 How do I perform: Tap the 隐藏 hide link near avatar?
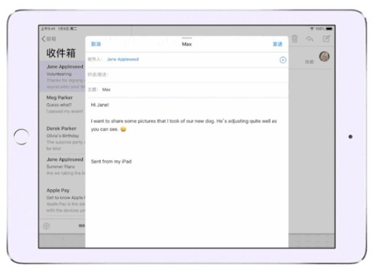coord(309,62)
